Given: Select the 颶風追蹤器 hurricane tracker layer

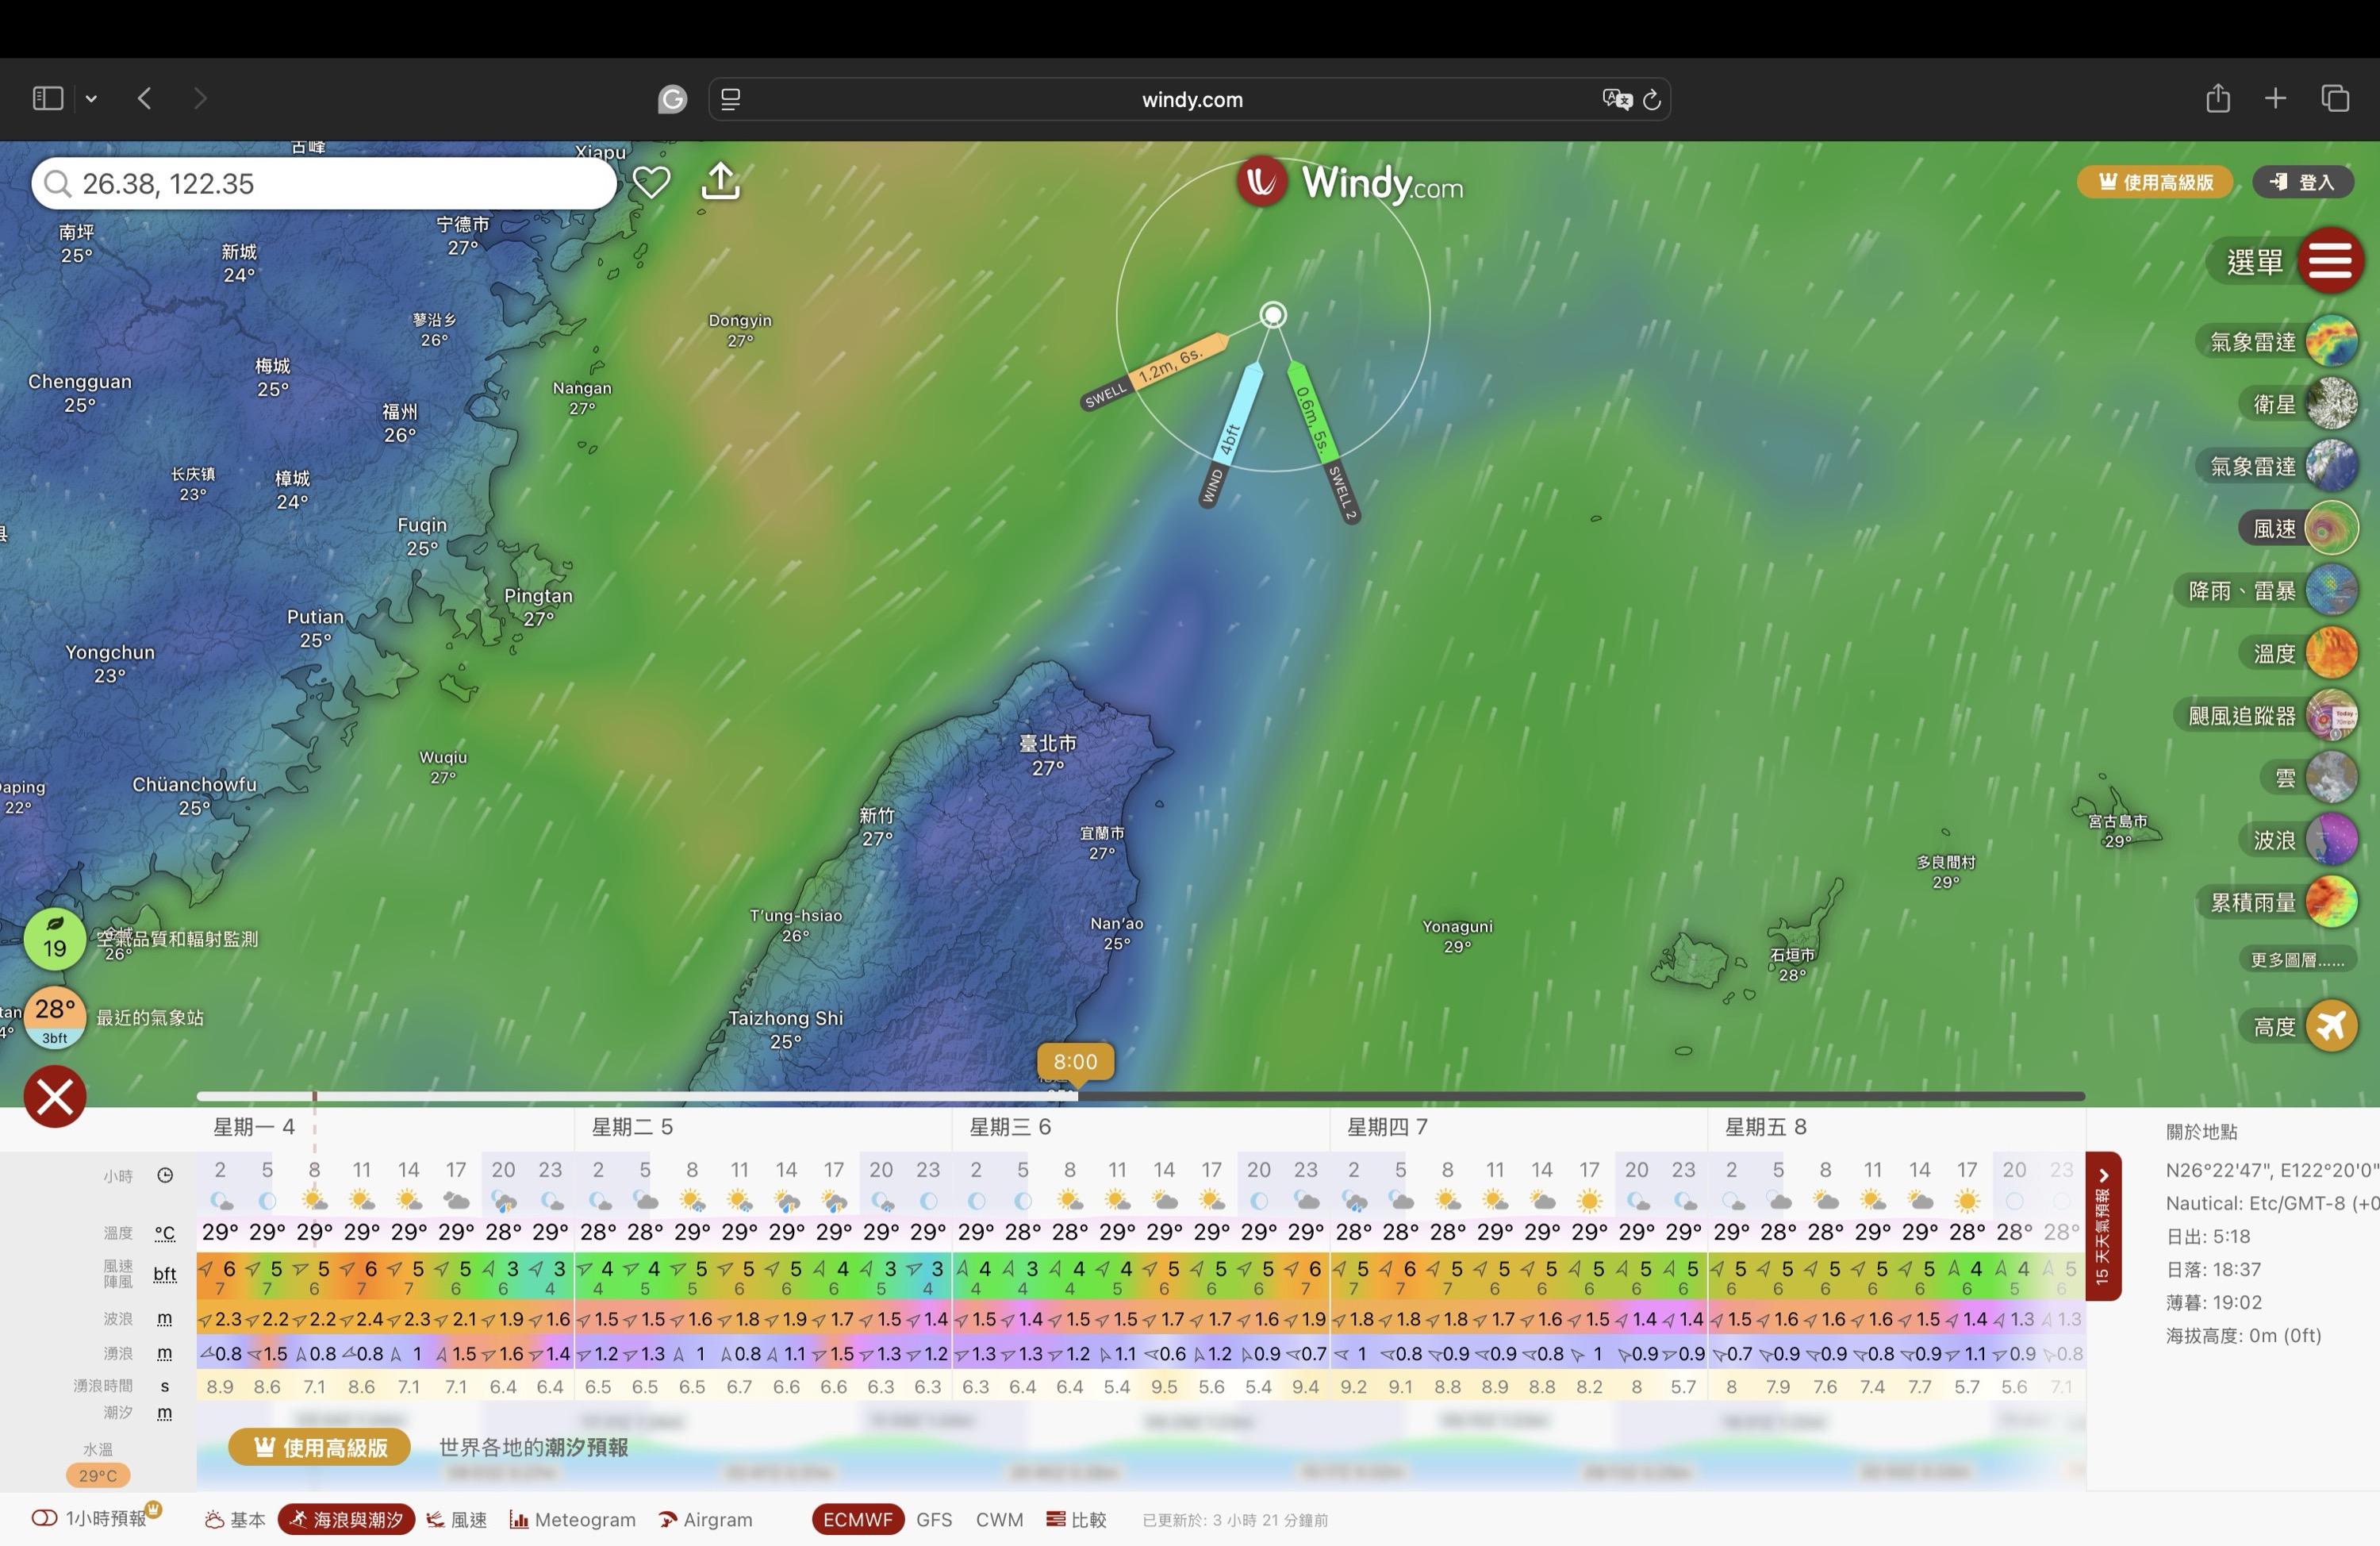Looking at the screenshot, I should click(x=2331, y=716).
